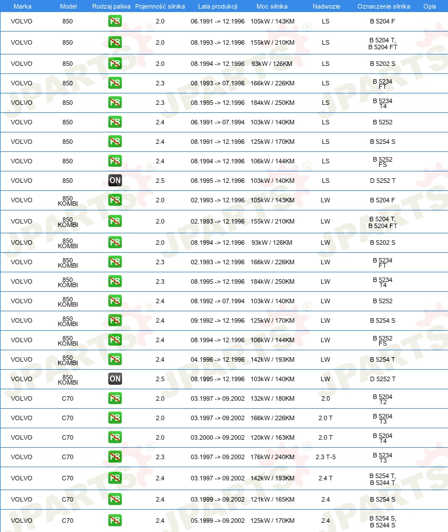Click petrol icon in the 850 LS 184kW row
This screenshot has height=532, width=448.
[x=115, y=103]
